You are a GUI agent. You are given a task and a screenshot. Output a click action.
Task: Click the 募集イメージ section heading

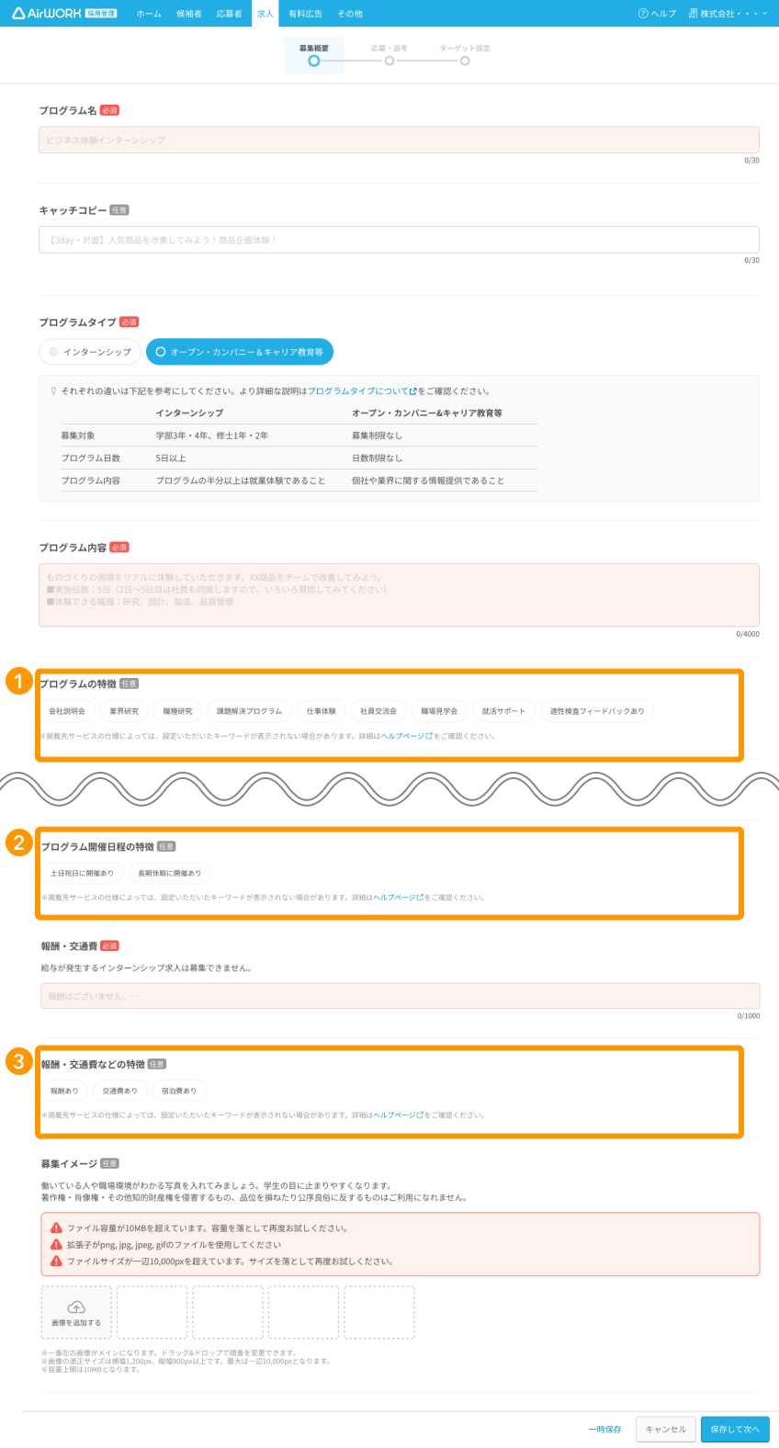69,1164
